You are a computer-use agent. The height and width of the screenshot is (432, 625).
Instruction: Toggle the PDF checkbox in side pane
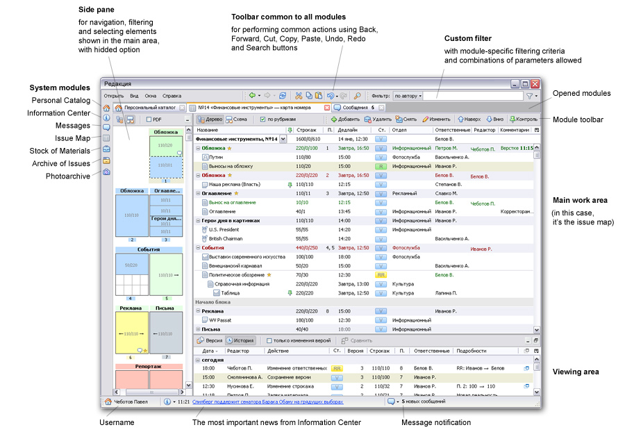(x=149, y=119)
